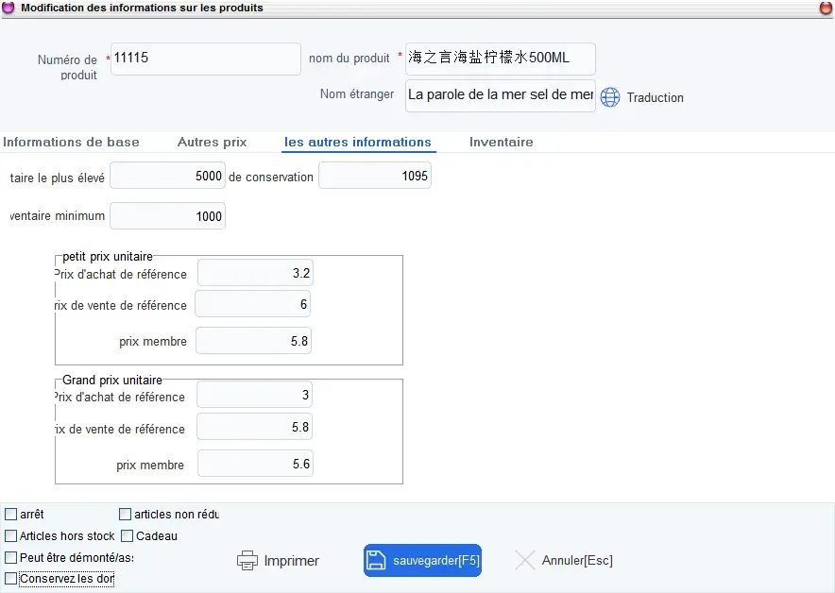
Task: Go to the Inventaire tab
Action: pos(502,143)
